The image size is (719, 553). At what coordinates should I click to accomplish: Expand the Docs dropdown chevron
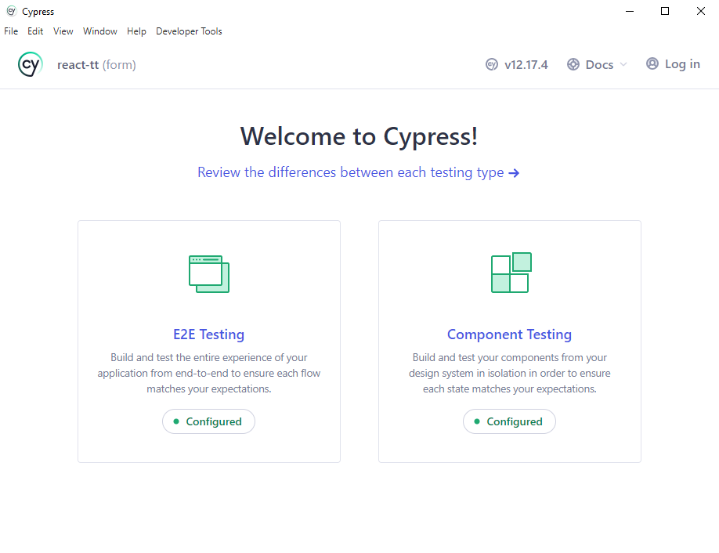(x=623, y=65)
